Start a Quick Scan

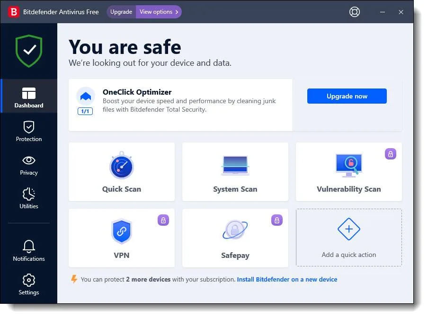[121, 171]
